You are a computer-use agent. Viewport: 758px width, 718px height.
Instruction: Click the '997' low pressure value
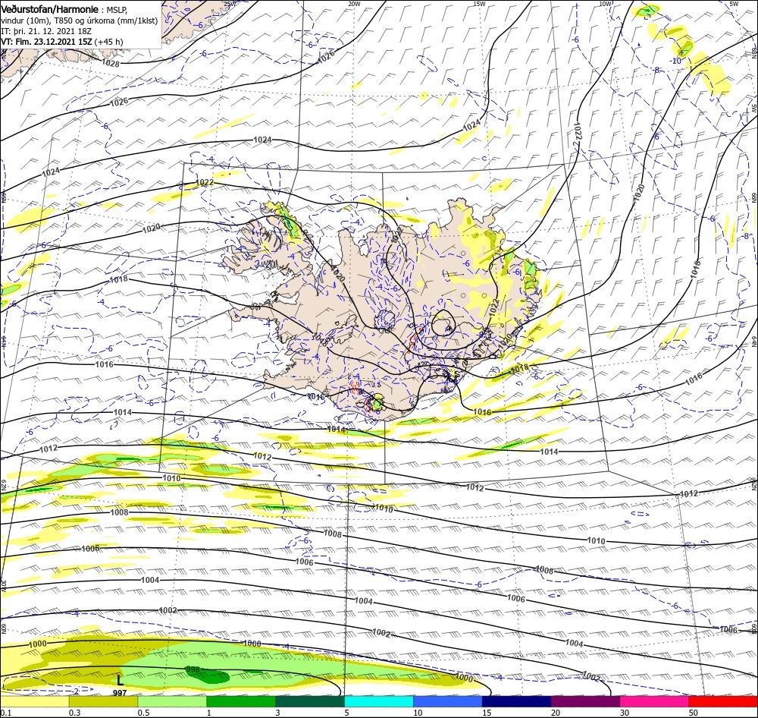click(x=120, y=693)
